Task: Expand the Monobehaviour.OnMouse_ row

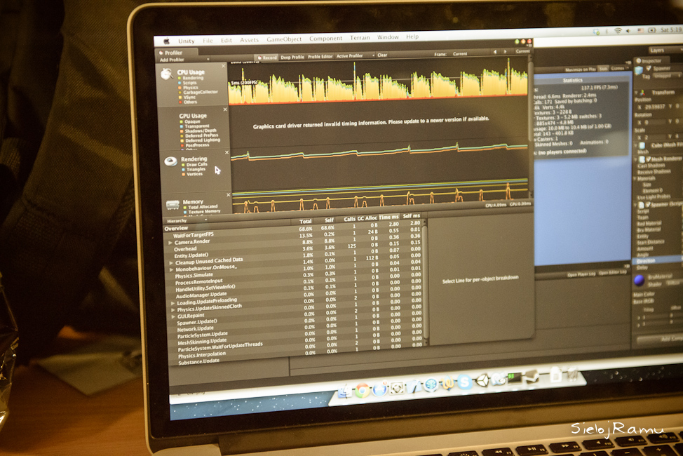Action: (x=172, y=270)
